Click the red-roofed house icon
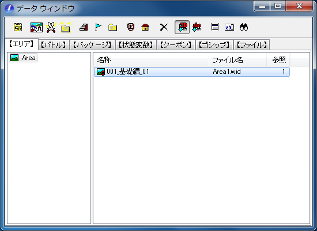The width and height of the screenshot is (317, 231). pos(145,27)
